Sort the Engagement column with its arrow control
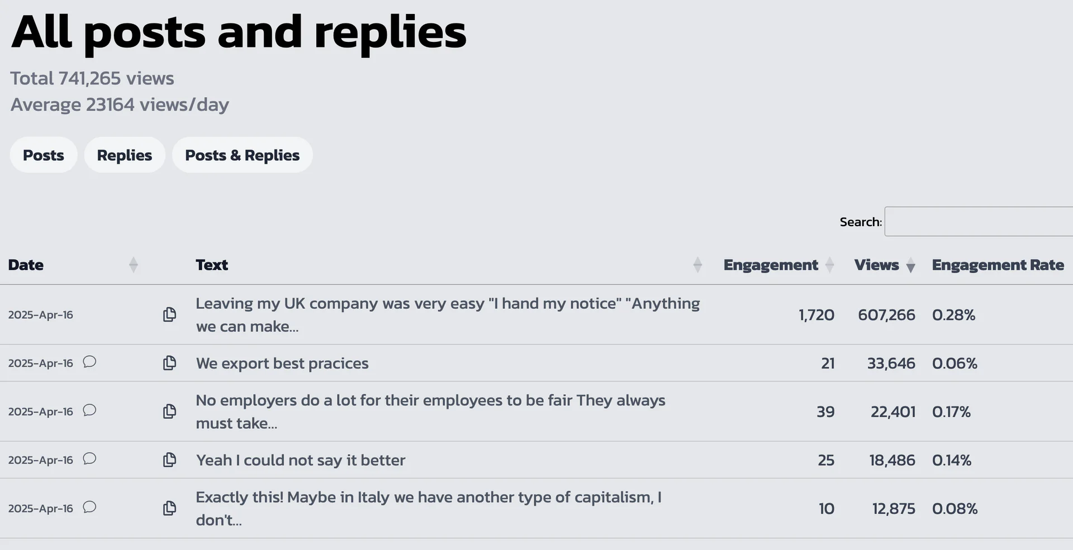 [x=831, y=265]
